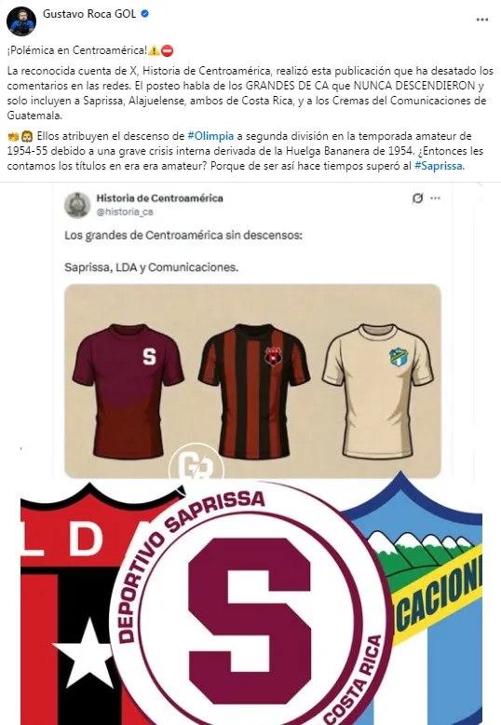Image resolution: width=501 pixels, height=725 pixels.
Task: Follow the #Saprissa hashtag link
Action: point(439,166)
